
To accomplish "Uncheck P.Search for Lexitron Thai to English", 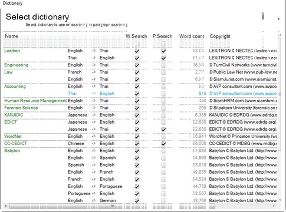I will click(163, 58).
